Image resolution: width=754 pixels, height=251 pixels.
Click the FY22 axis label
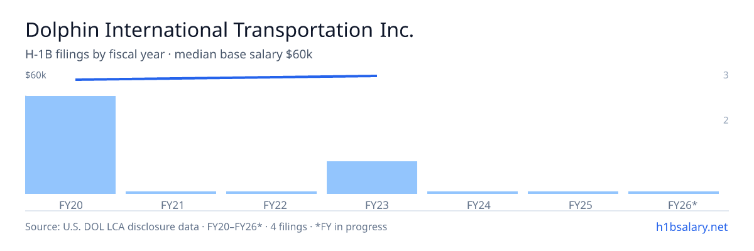click(x=271, y=205)
